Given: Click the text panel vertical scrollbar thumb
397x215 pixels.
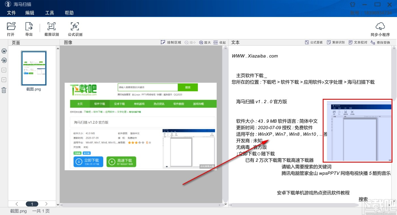Looking at the screenshot, I should point(394,73).
